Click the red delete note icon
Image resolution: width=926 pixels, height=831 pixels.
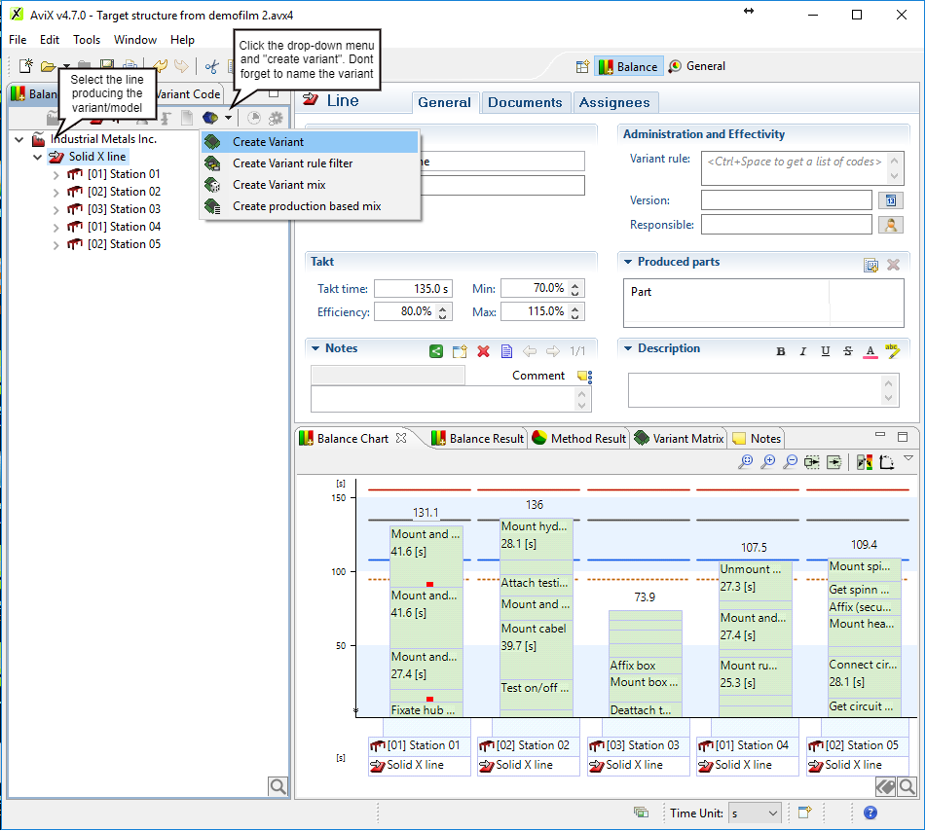point(483,351)
